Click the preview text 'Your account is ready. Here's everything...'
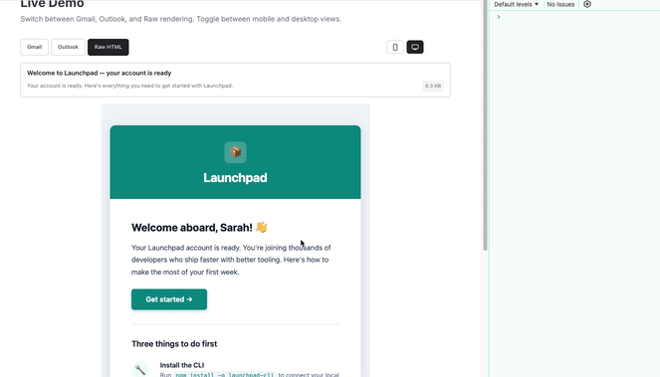 [x=130, y=86]
